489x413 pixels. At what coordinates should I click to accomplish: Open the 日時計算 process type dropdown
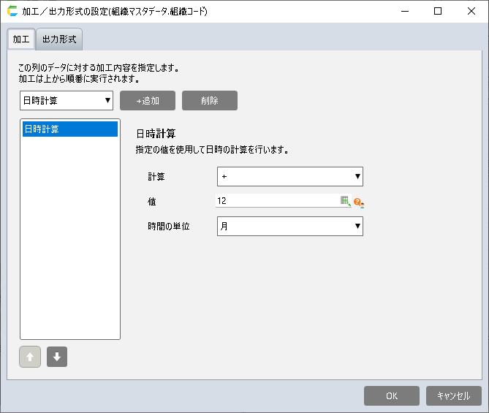67,100
